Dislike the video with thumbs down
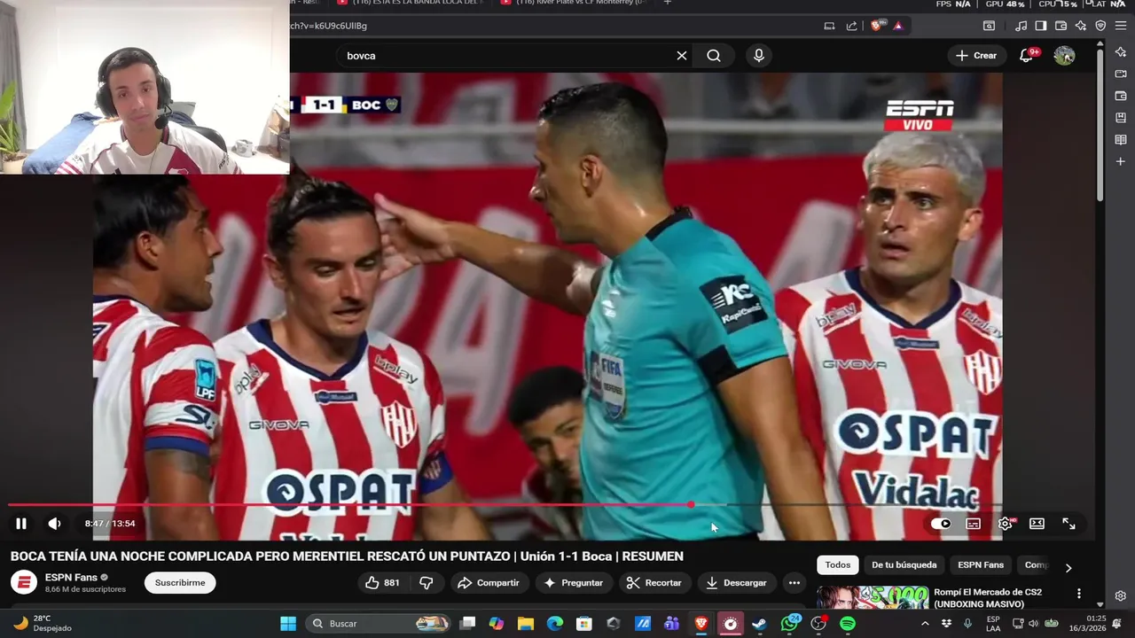 click(427, 583)
